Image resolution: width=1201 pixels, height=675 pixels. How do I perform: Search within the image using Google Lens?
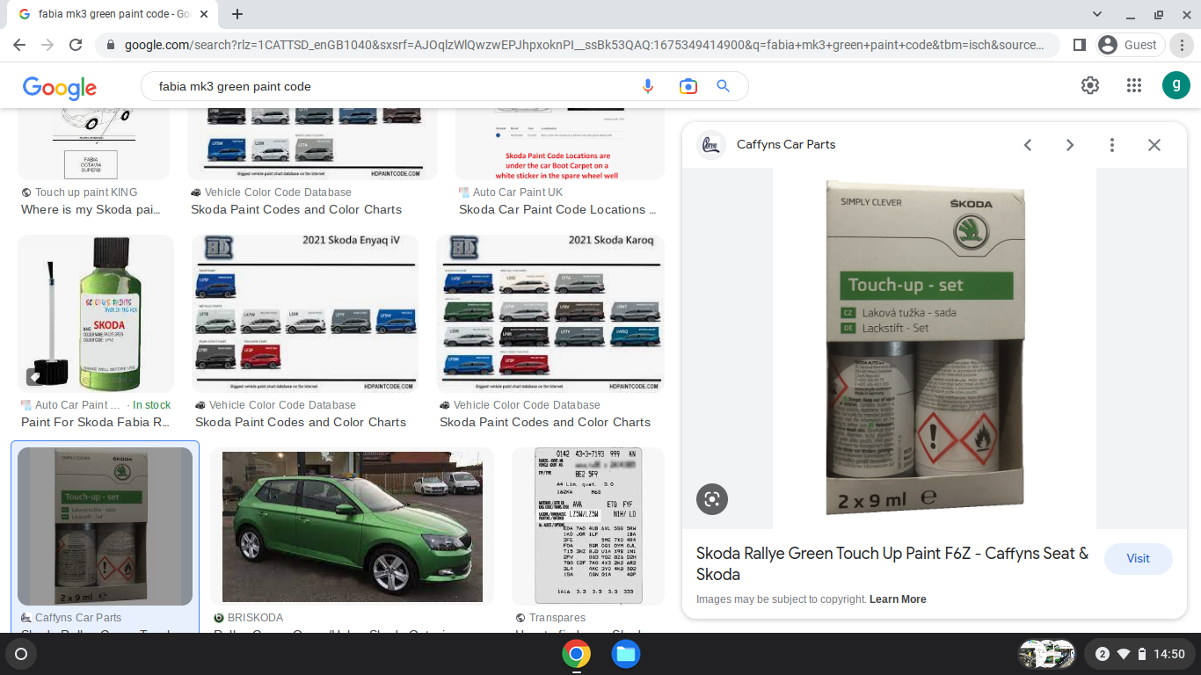pos(711,498)
